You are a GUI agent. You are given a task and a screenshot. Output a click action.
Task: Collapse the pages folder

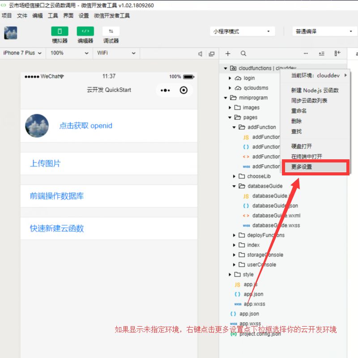230,117
